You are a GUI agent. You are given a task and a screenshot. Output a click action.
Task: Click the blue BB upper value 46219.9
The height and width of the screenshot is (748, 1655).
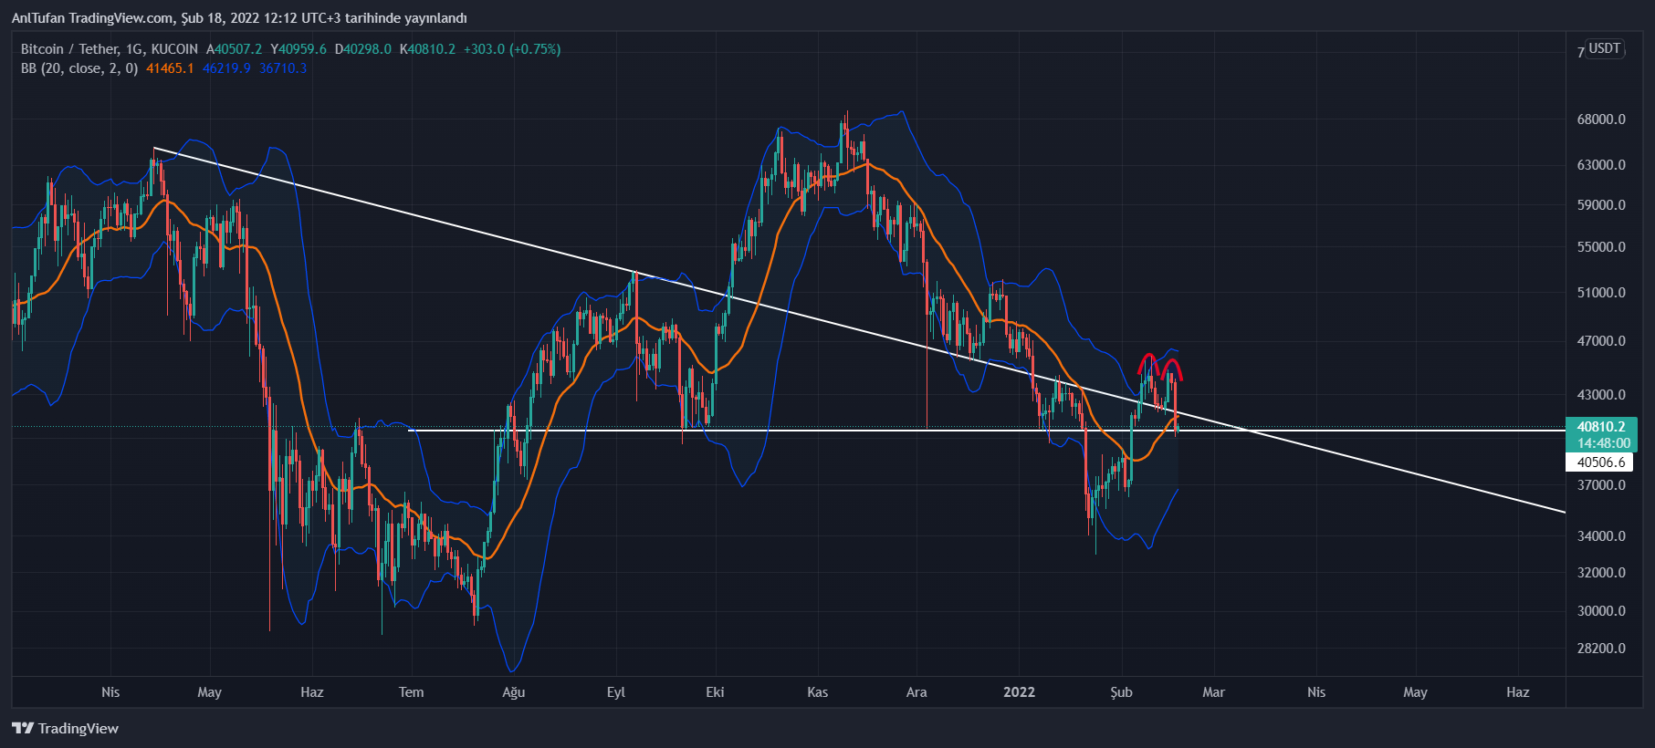pyautogui.click(x=226, y=68)
